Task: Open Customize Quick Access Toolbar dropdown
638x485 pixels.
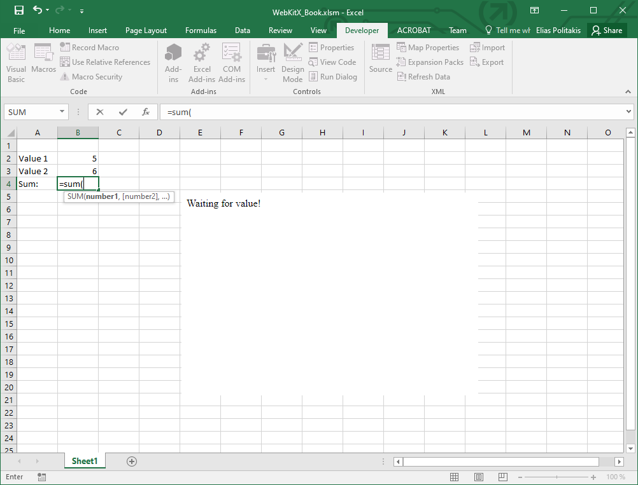Action: pos(82,11)
